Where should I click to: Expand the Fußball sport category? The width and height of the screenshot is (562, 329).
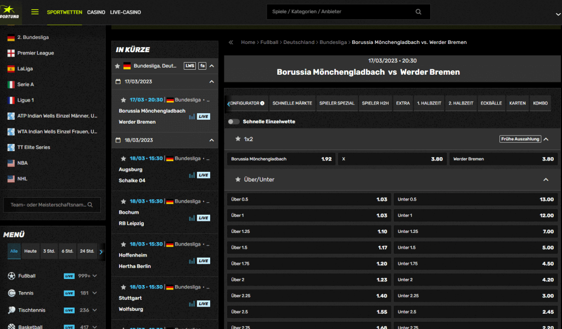coord(94,276)
